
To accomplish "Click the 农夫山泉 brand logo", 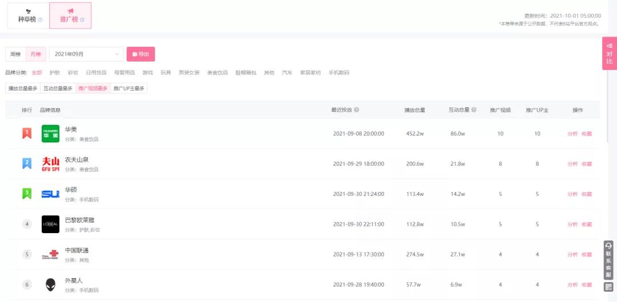I will [50, 164].
